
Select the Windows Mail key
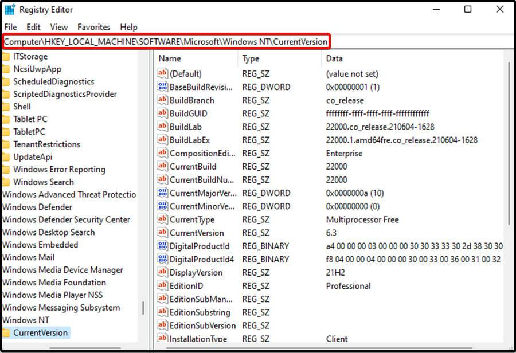[x=28, y=257]
